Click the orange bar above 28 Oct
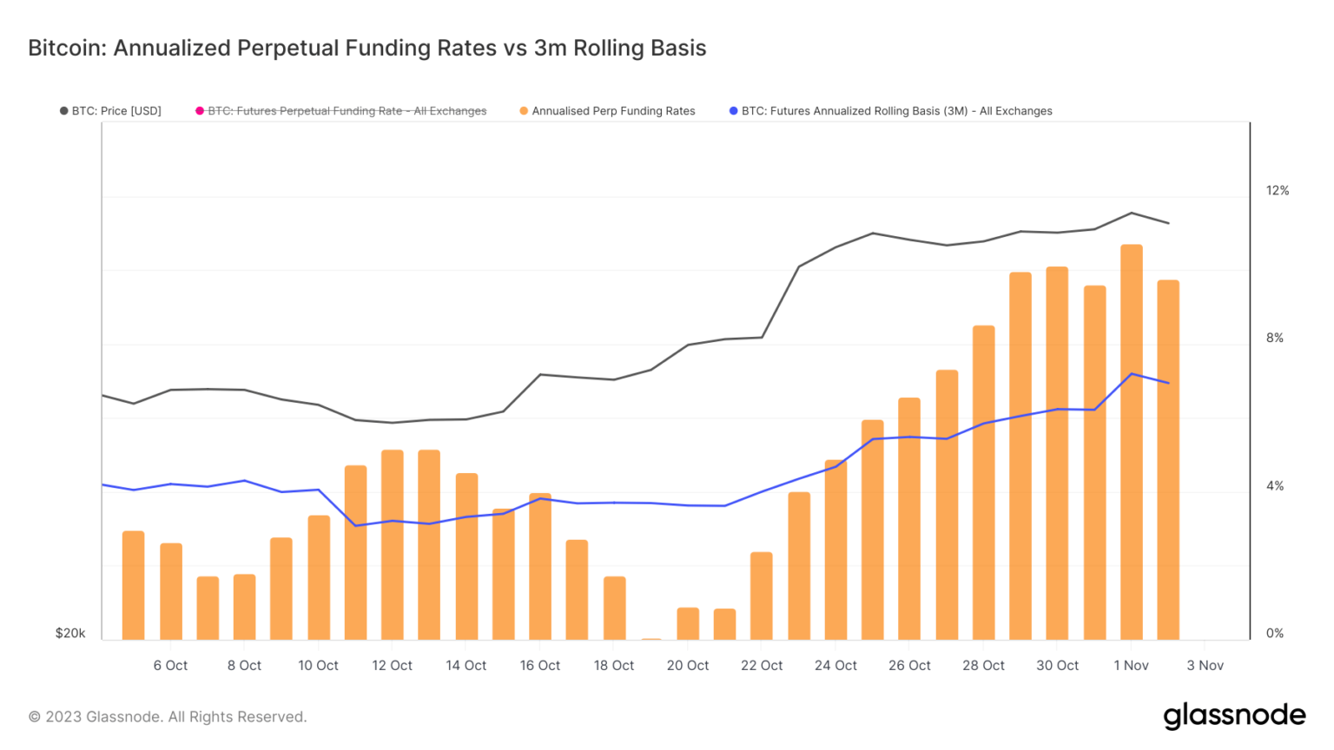Image resolution: width=1334 pixels, height=750 pixels. click(x=983, y=483)
